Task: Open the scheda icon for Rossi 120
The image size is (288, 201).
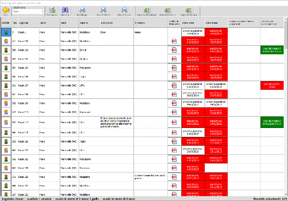Action: click(x=6, y=141)
